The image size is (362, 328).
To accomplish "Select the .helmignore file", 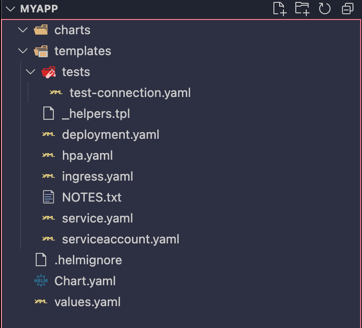I will 88,260.
